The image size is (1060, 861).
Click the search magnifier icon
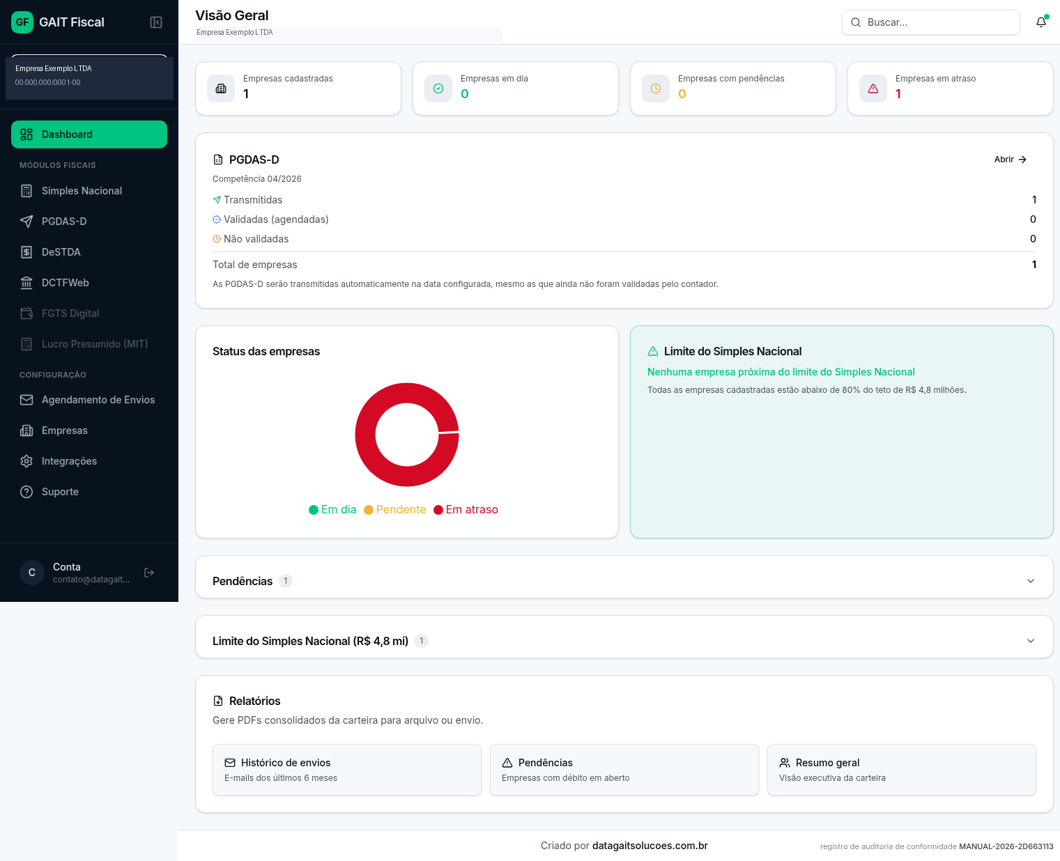pos(856,22)
